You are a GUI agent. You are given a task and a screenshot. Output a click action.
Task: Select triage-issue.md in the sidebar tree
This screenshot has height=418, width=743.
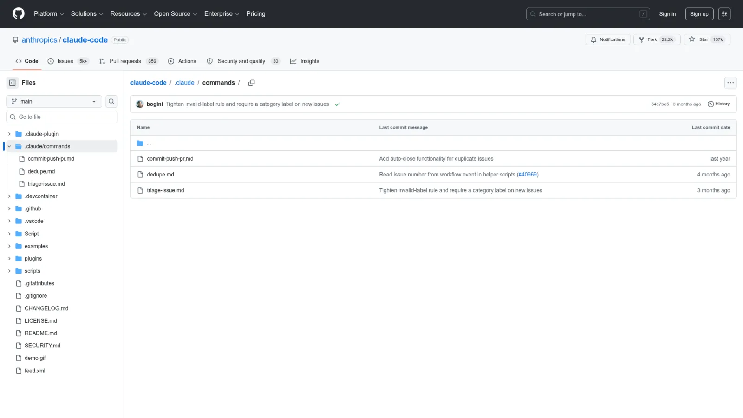(46, 184)
